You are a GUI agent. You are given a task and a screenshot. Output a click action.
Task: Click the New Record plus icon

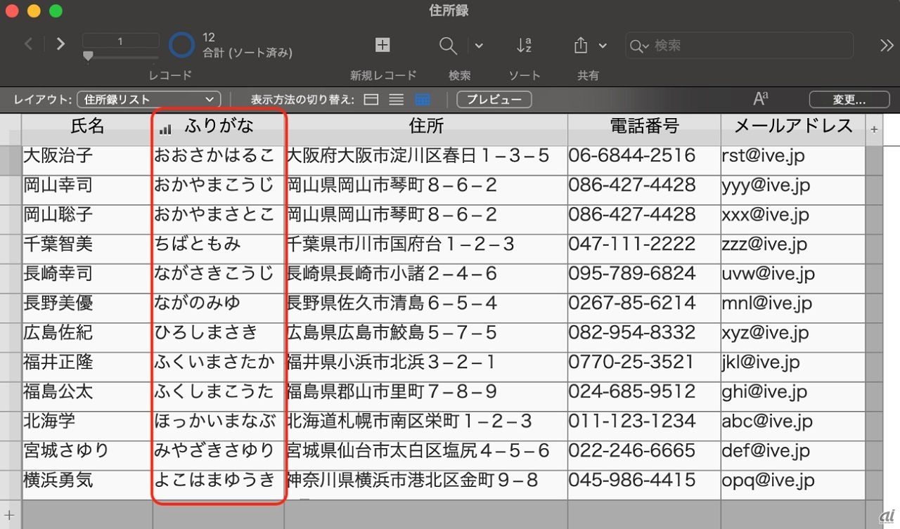click(382, 46)
